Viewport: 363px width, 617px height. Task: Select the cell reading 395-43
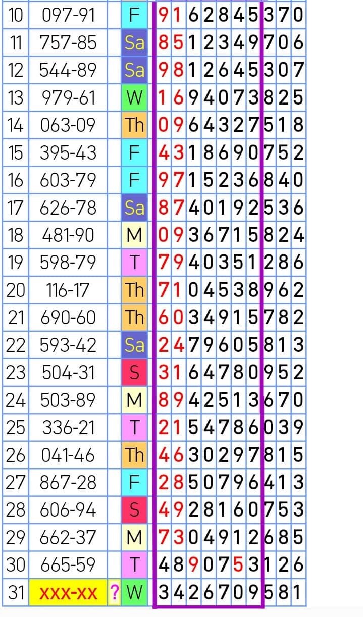point(68,152)
